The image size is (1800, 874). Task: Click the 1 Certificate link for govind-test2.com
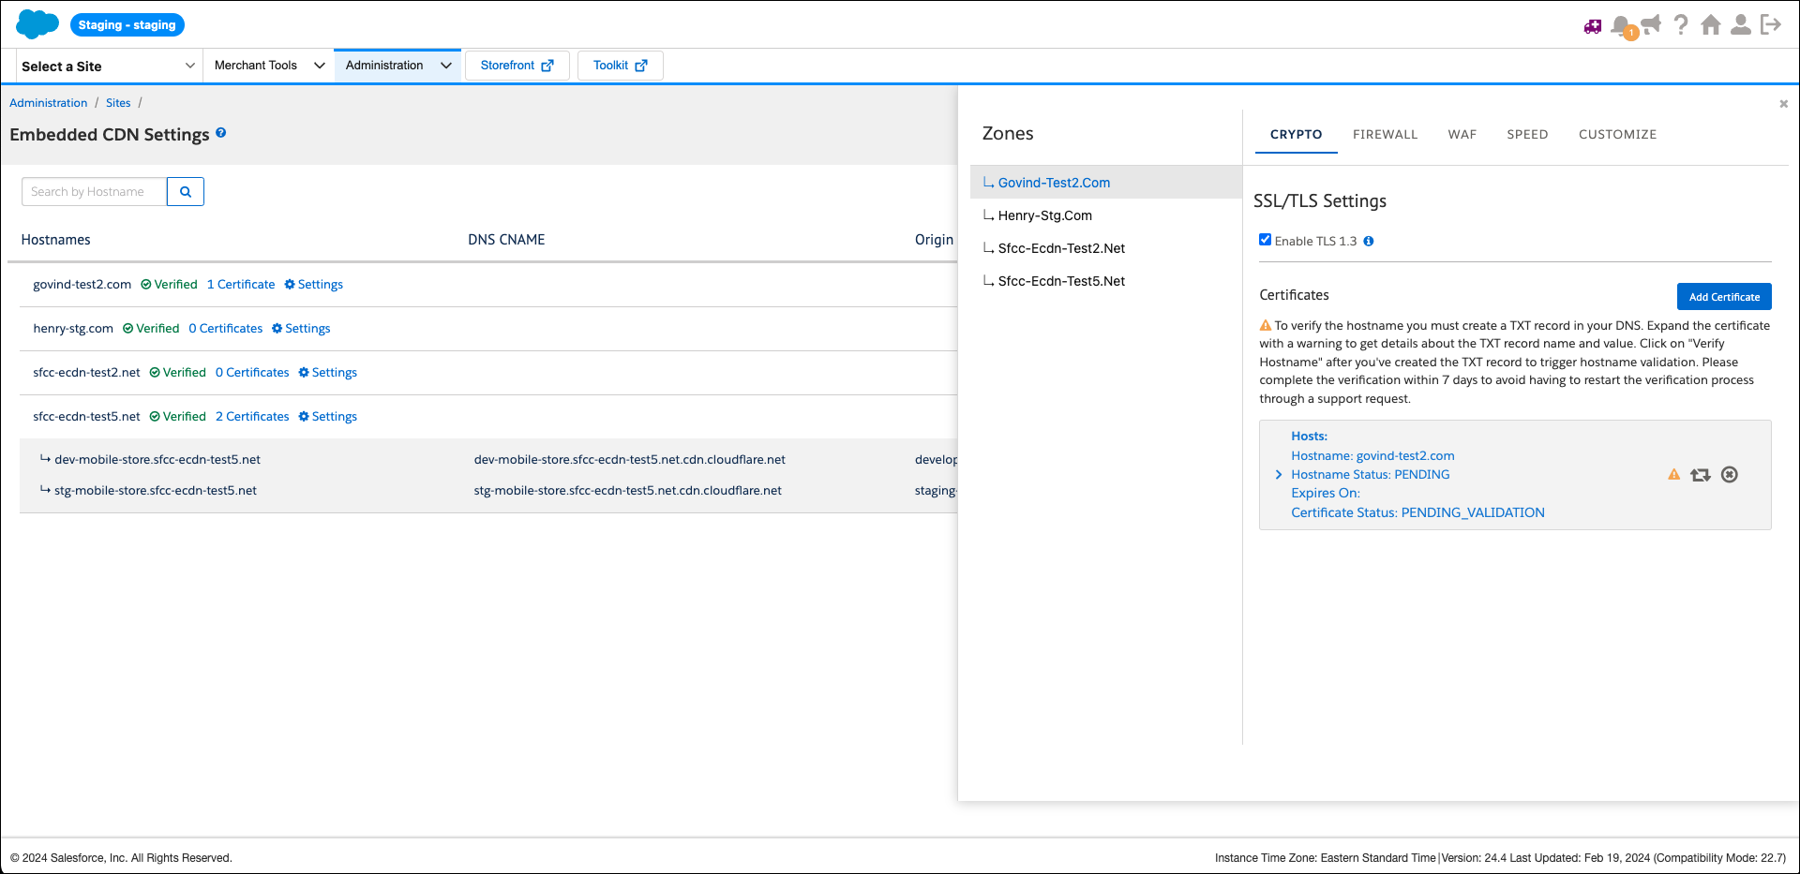click(x=241, y=285)
